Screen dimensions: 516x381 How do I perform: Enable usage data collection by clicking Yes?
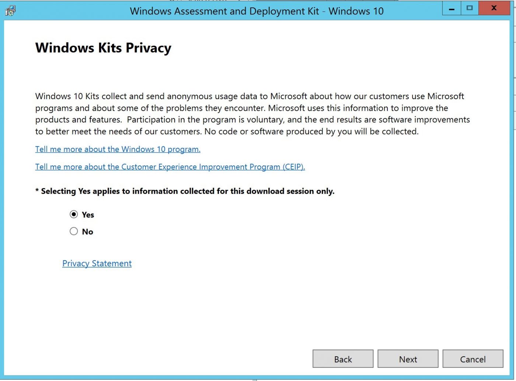[x=74, y=214]
